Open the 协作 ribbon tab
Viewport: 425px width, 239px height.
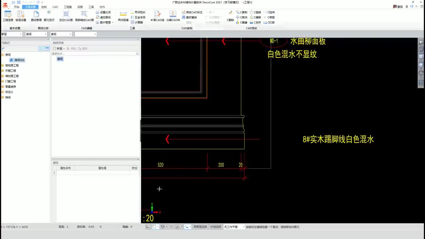tap(102, 7)
